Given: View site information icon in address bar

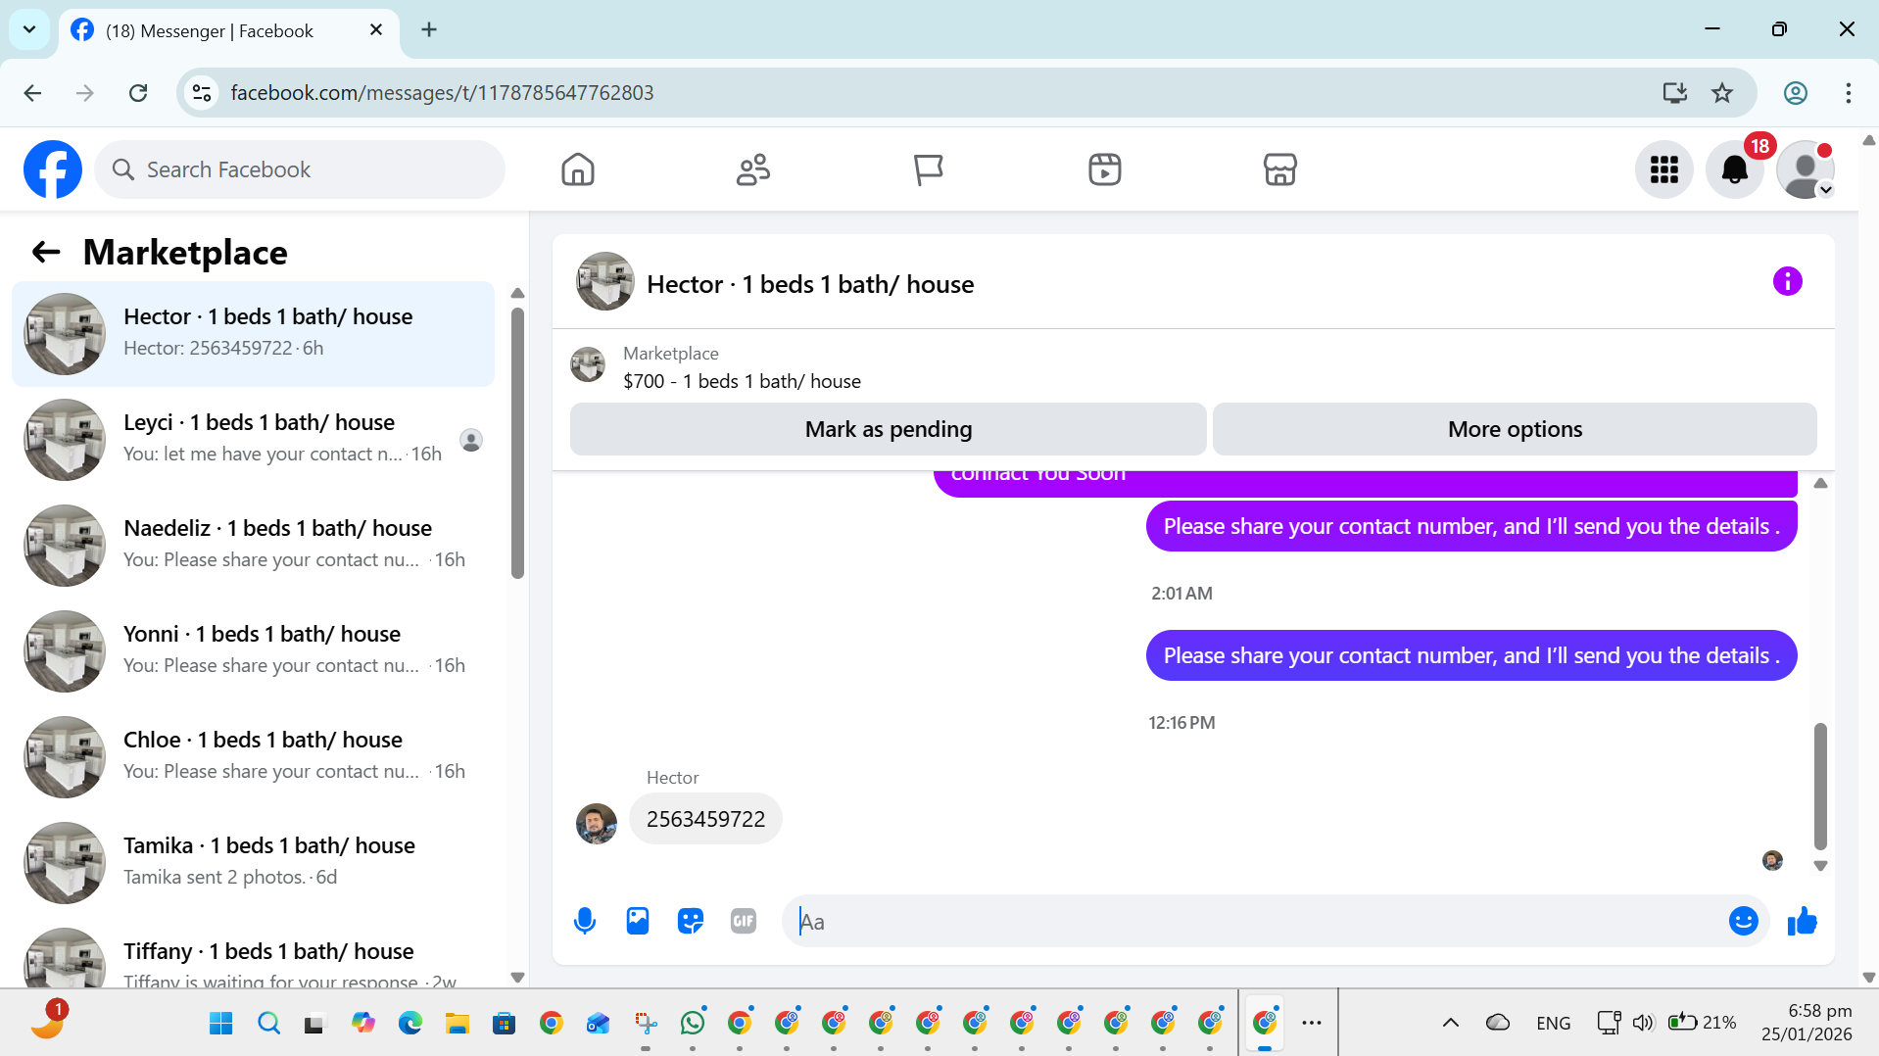Looking at the screenshot, I should 202,93.
